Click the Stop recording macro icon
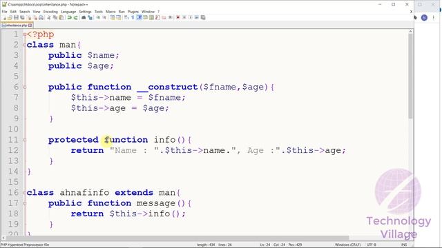The height and width of the screenshot is (248, 442). tap(184, 17)
